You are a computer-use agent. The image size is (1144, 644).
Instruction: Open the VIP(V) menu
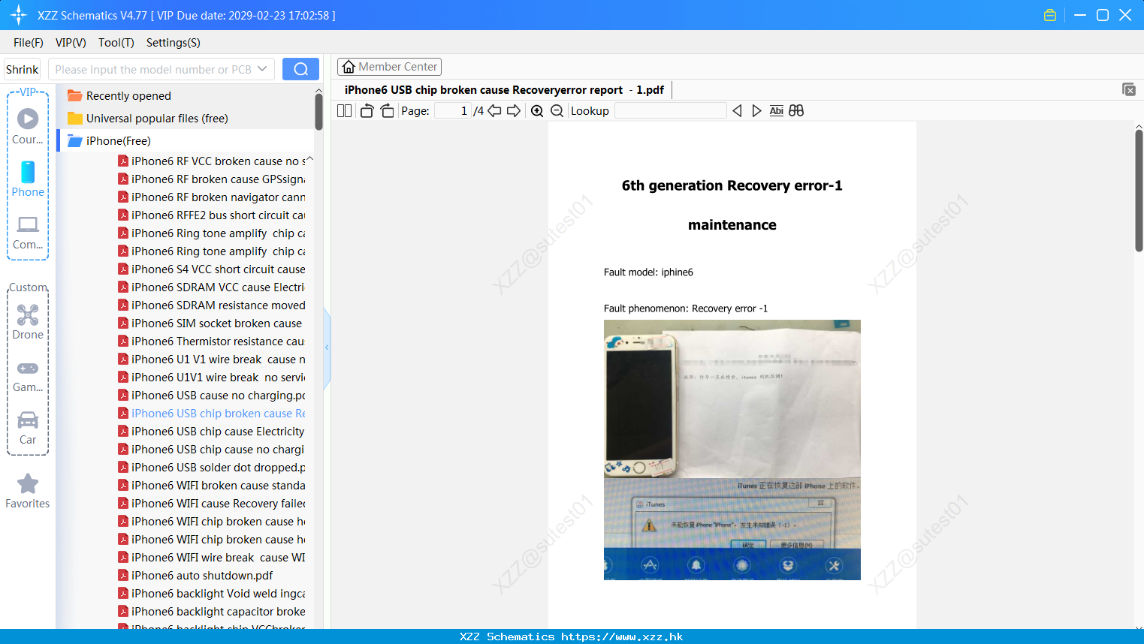click(x=71, y=43)
